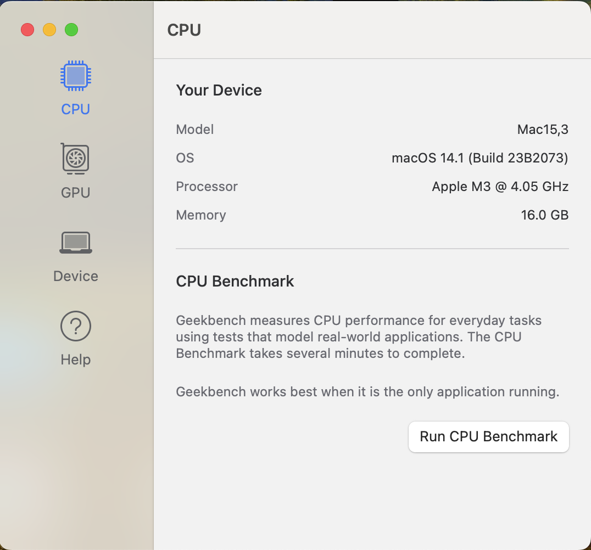Screen dimensions: 591x550
Task: Open the Help question mark icon
Action: pyautogui.click(x=76, y=326)
